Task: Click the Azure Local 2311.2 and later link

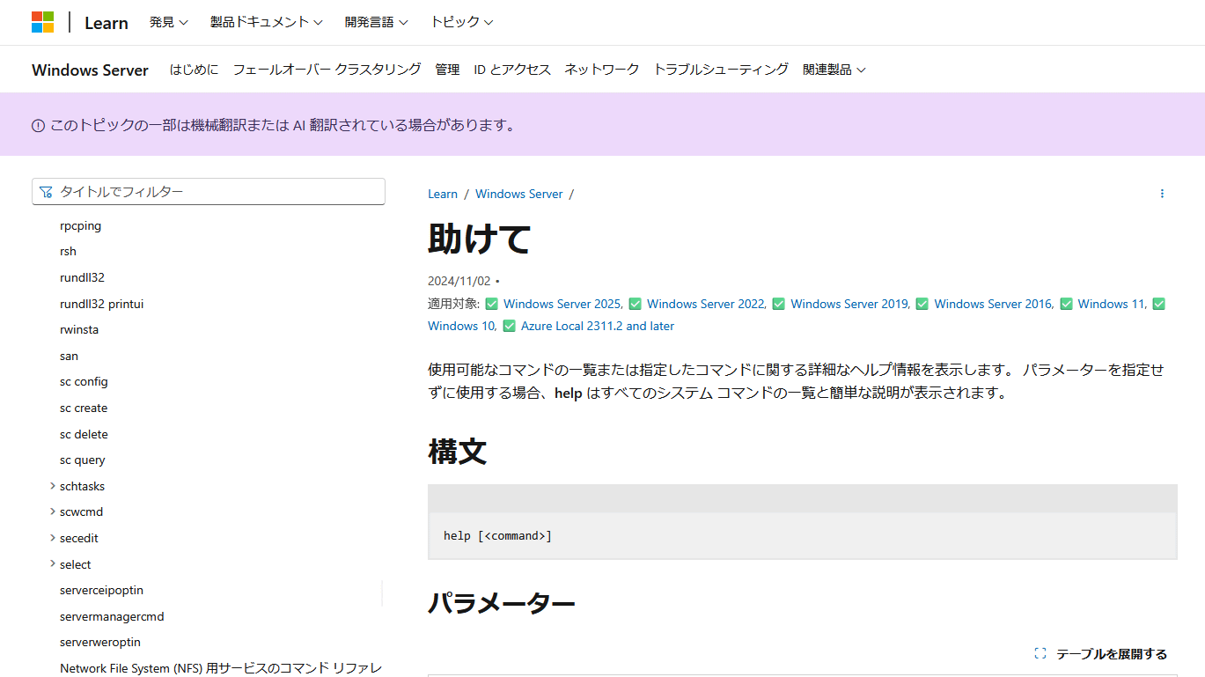Action: coord(597,326)
